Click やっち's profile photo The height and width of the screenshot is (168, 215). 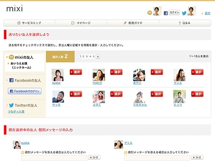pyautogui.click(x=58, y=97)
